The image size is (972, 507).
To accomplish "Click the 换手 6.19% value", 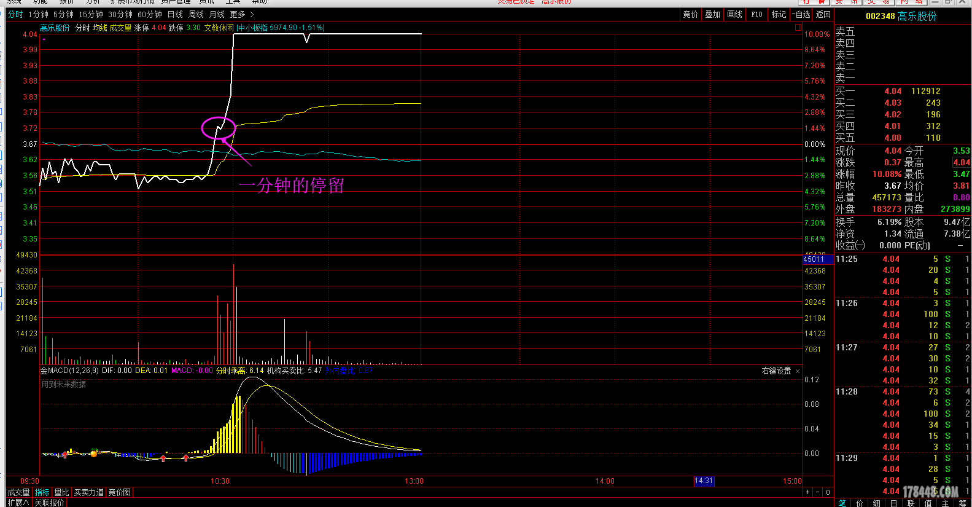I will [x=889, y=222].
